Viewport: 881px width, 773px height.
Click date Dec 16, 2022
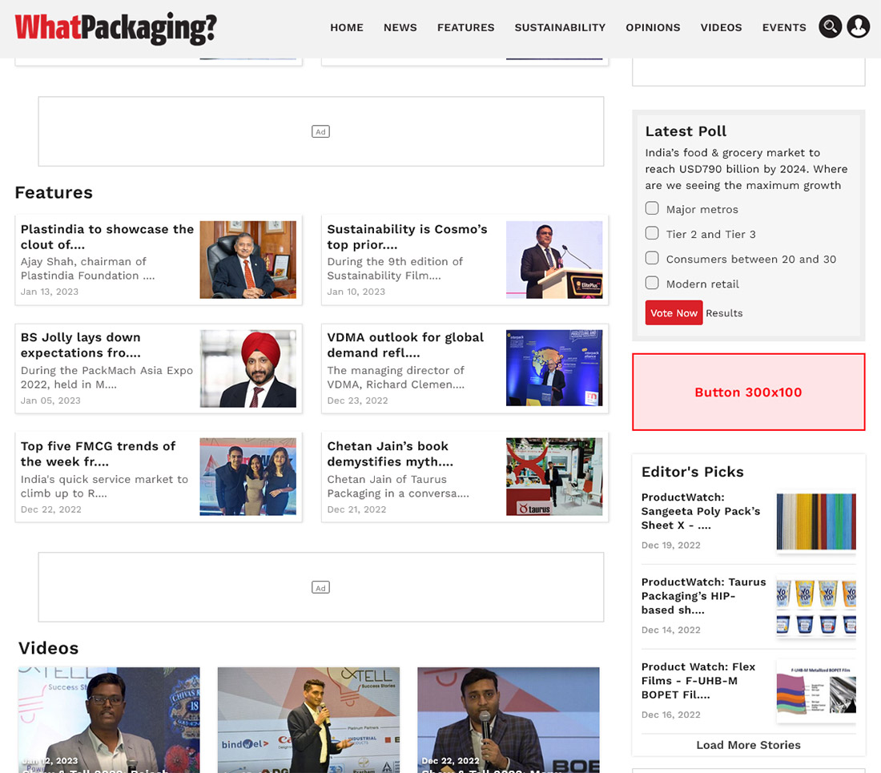[671, 715]
